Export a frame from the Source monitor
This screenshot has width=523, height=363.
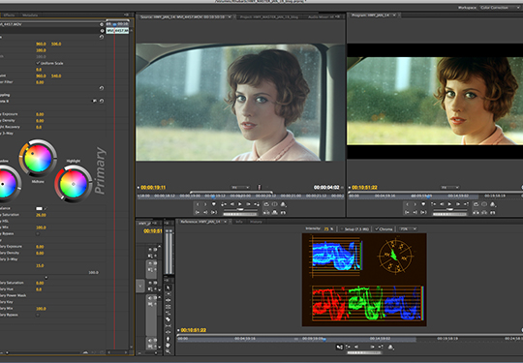click(283, 212)
